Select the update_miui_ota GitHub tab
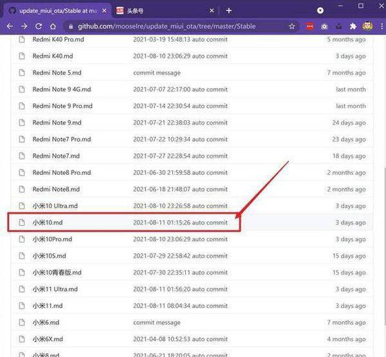This screenshot has width=386, height=357. pyautogui.click(x=58, y=10)
